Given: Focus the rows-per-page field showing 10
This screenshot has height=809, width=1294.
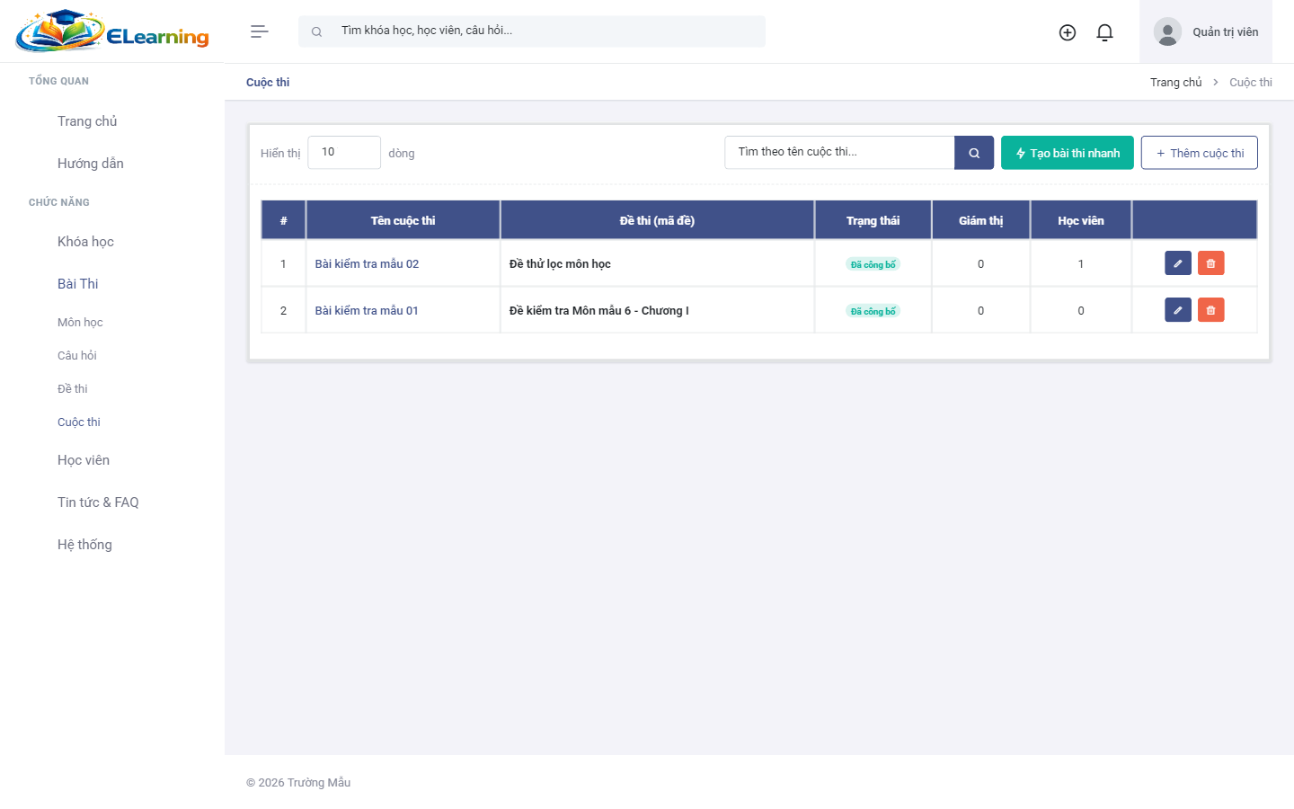Looking at the screenshot, I should (x=344, y=153).
